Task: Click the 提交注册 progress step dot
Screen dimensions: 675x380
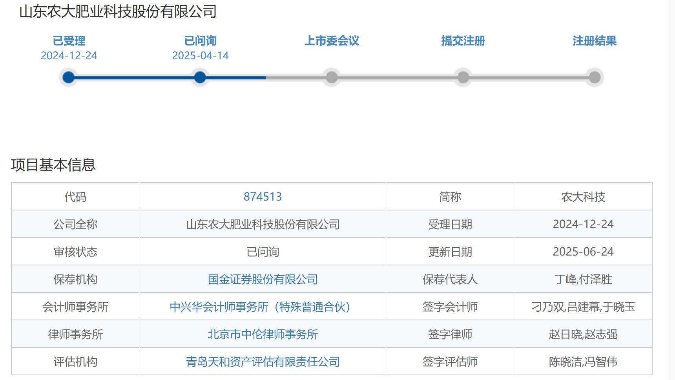Action: [x=463, y=77]
